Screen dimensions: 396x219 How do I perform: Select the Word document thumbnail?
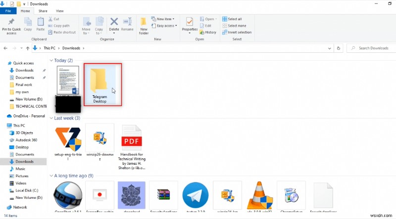(x=68, y=80)
